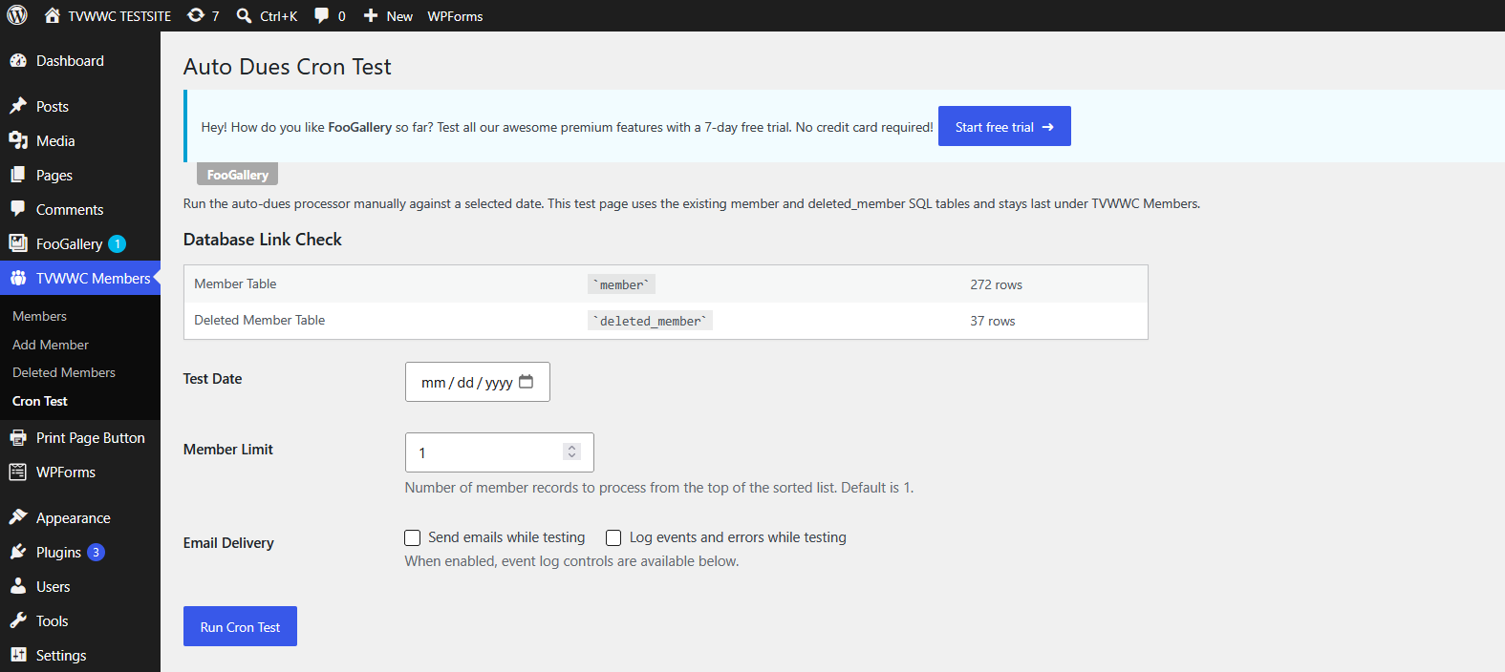Image resolution: width=1505 pixels, height=672 pixels.
Task: Click the Deleted Member Table row label
Action: point(259,320)
